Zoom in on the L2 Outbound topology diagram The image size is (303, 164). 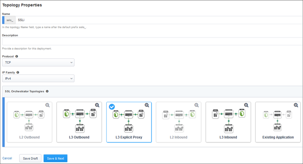(x=48, y=105)
